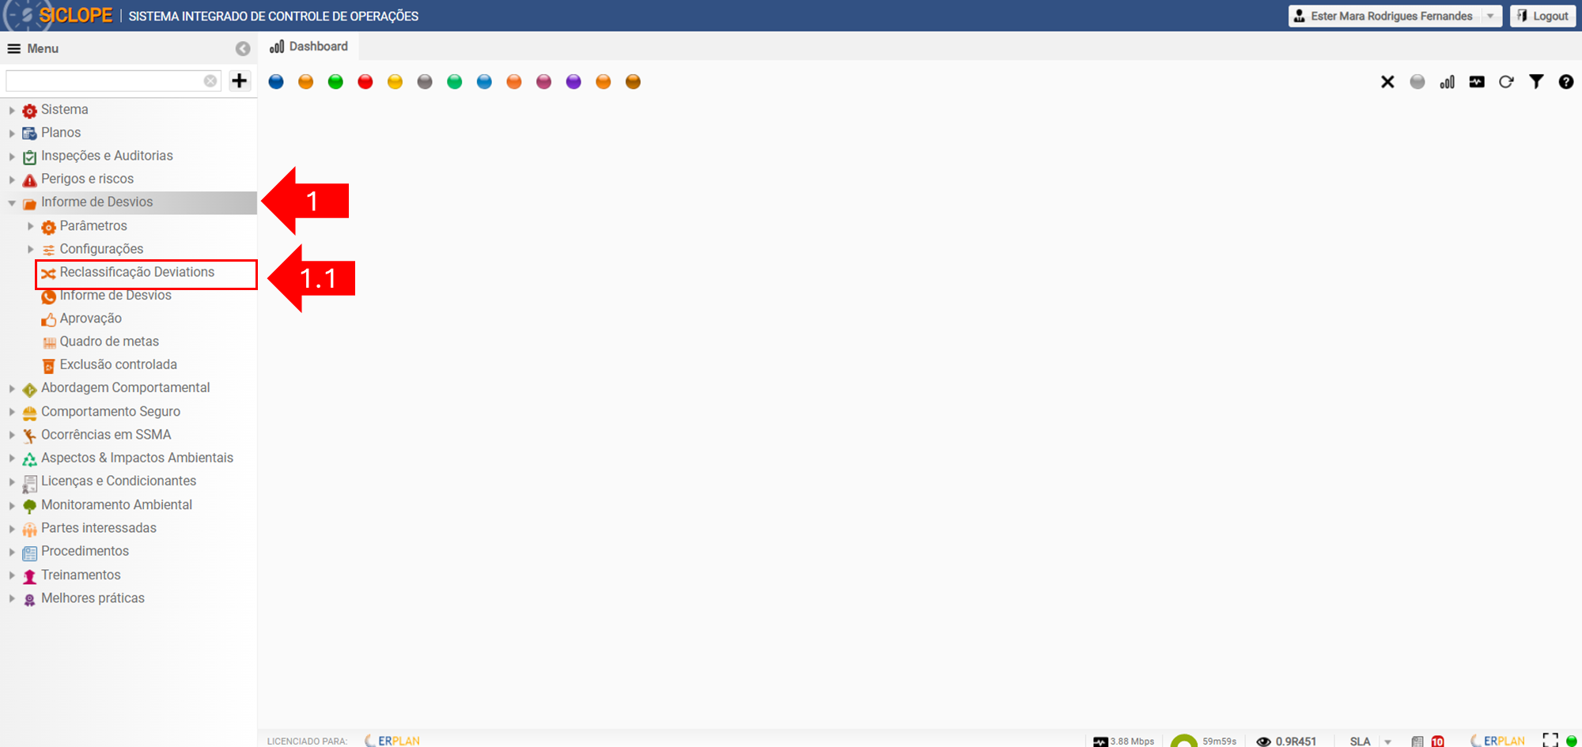Collapse the menu sidebar with arrow icon
The width and height of the screenshot is (1582, 747).
pos(243,49)
